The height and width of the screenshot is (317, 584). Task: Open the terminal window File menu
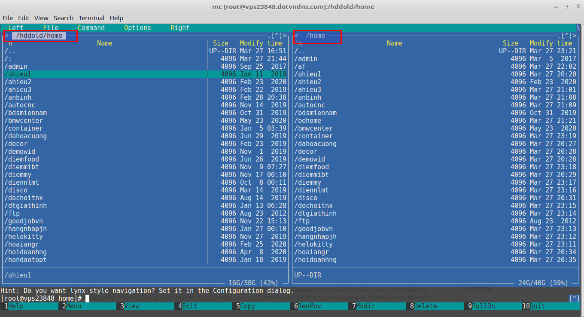tap(8, 18)
